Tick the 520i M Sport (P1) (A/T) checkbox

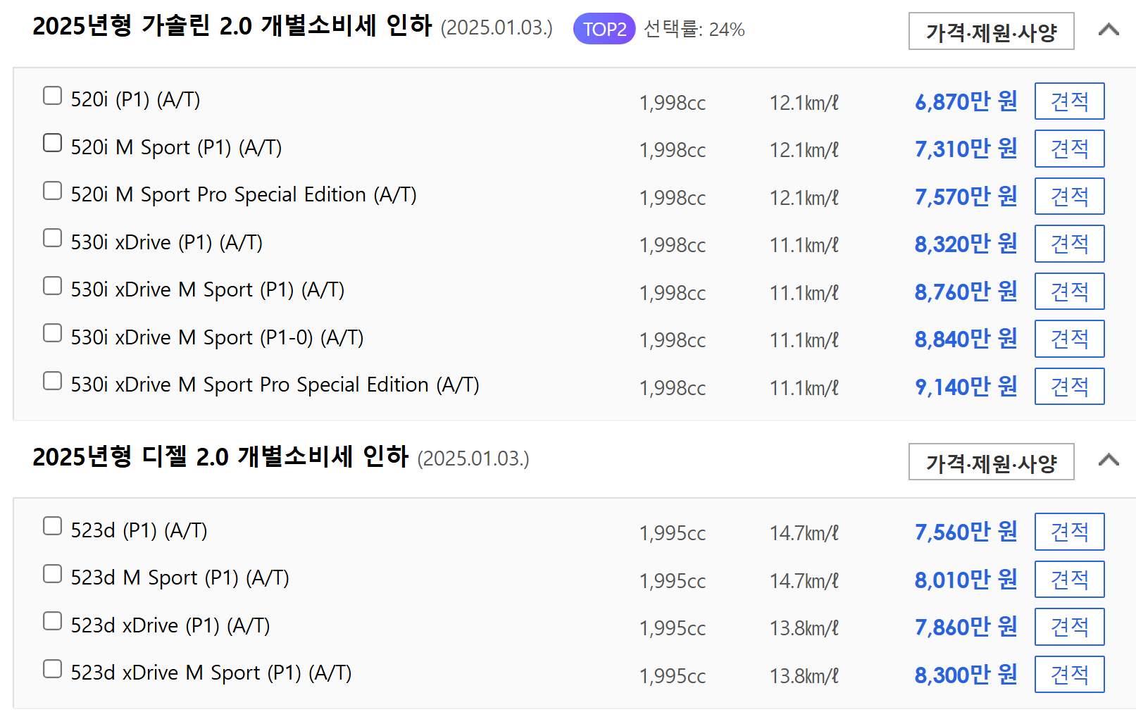(x=52, y=143)
